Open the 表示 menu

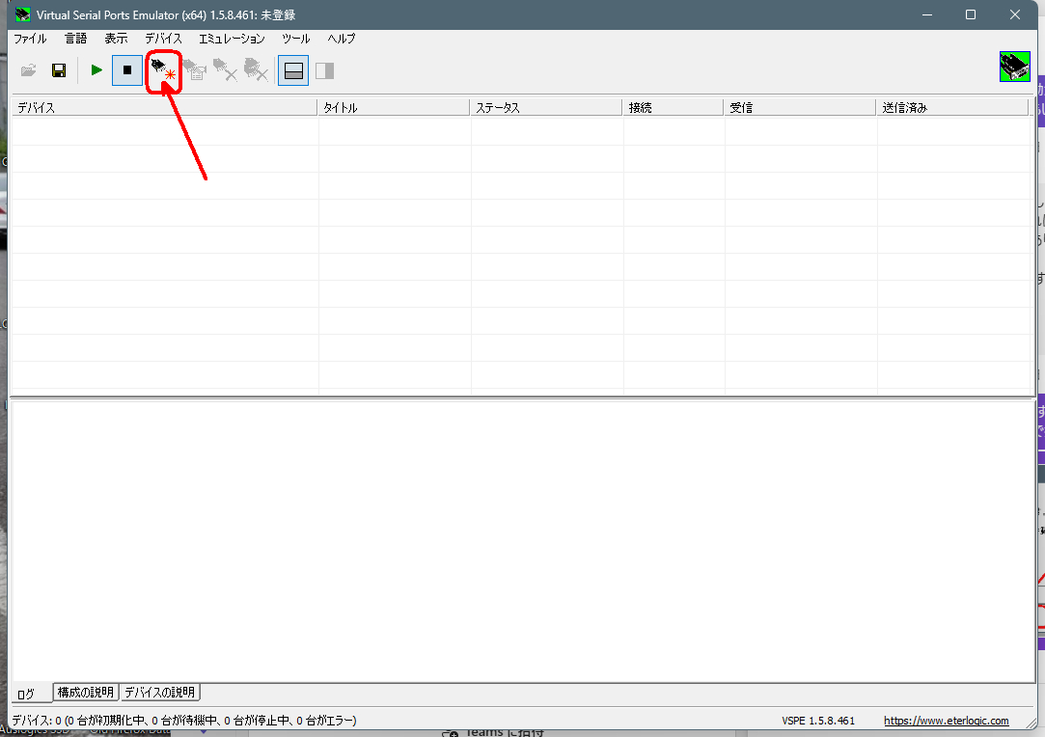point(116,39)
